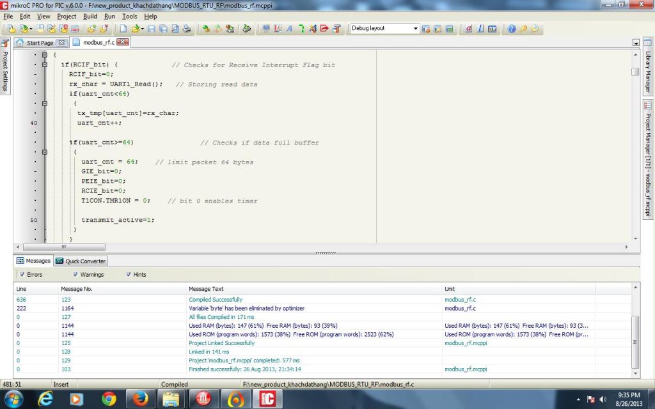Launch Google Chrome from the taskbar
The width and height of the screenshot is (655, 409).
click(x=109, y=399)
